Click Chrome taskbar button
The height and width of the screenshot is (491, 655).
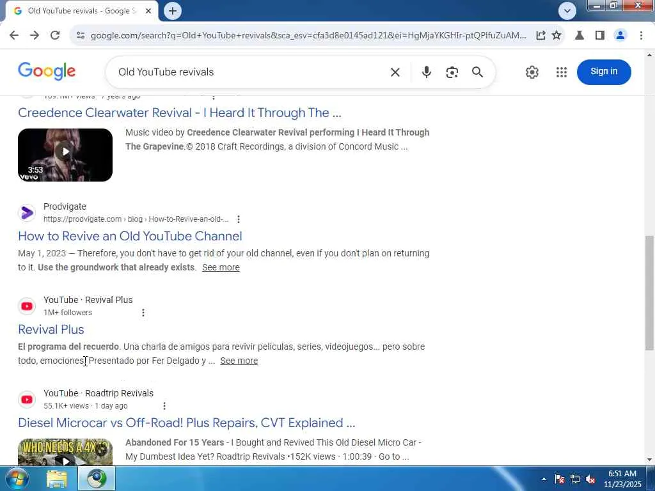coord(97,478)
